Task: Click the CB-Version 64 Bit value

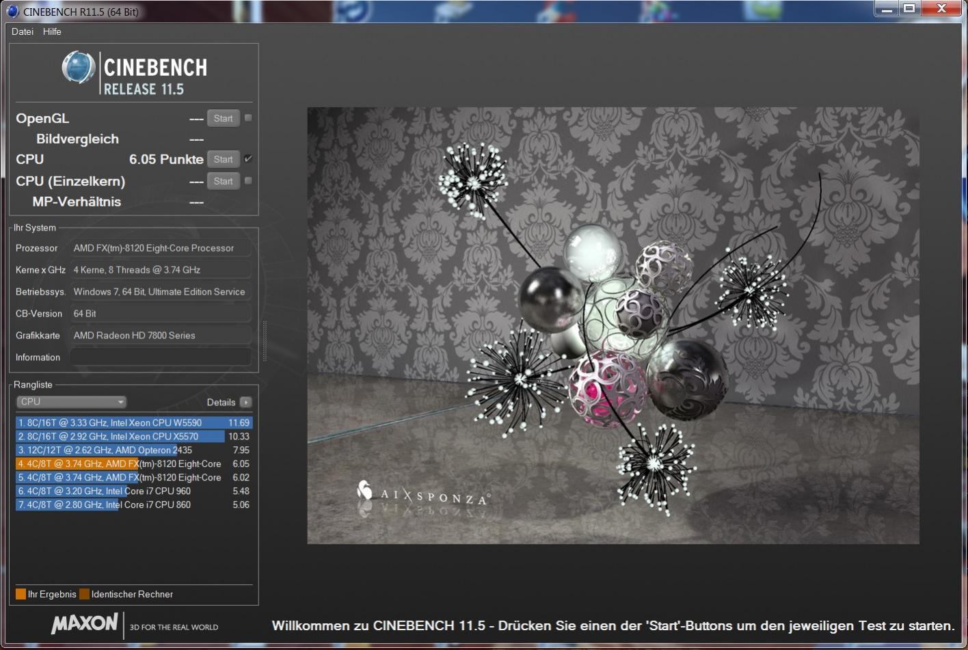Action: point(161,314)
